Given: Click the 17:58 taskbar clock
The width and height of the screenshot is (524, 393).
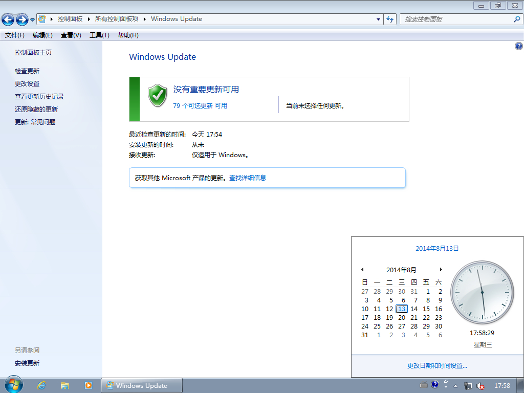Looking at the screenshot, I should (503, 386).
